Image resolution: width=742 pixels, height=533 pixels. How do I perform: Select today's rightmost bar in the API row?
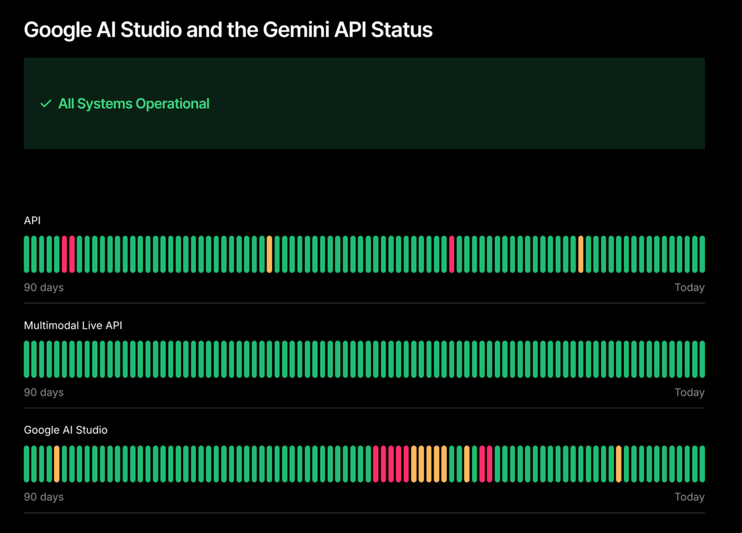[x=702, y=254]
